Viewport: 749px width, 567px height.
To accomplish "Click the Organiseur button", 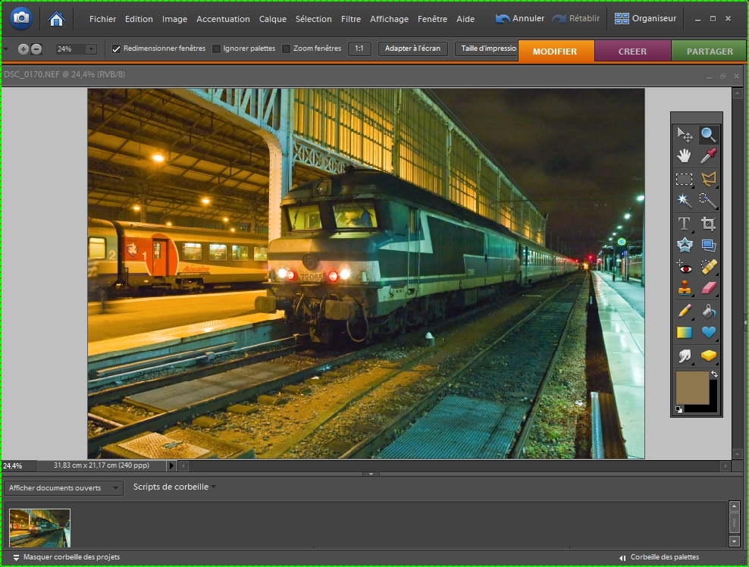I will (x=645, y=19).
